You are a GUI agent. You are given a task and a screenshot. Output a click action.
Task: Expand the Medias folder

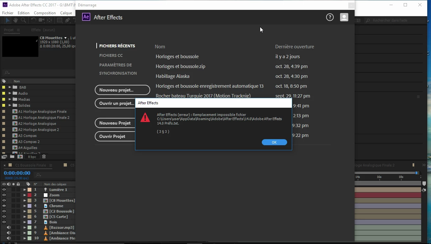click(10, 99)
